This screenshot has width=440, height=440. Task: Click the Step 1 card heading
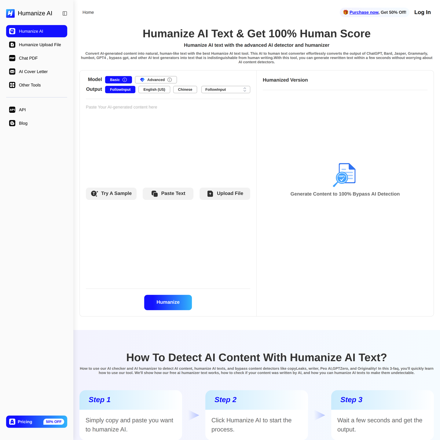click(100, 400)
